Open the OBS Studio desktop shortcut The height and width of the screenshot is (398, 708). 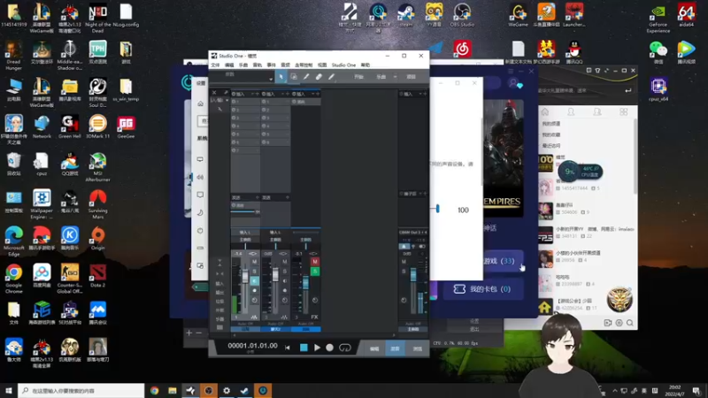[x=462, y=15]
